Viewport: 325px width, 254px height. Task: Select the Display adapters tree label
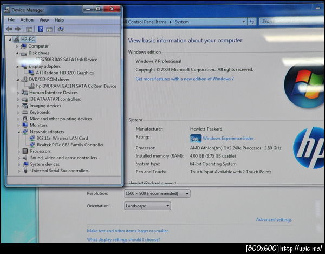click(44, 66)
